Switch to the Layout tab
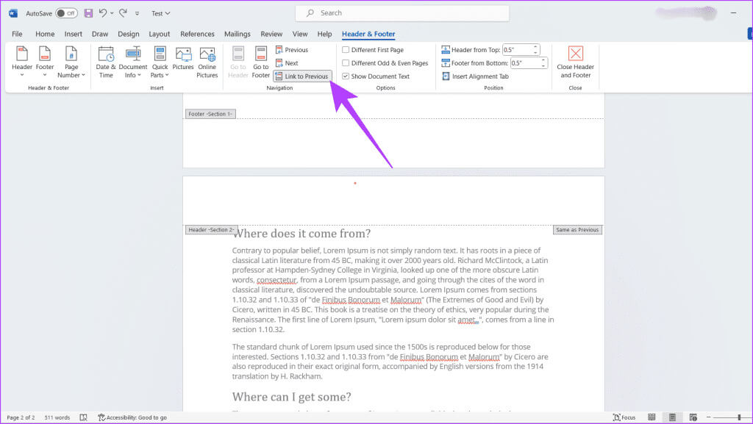Screen dimensions: 753x424 (x=160, y=34)
